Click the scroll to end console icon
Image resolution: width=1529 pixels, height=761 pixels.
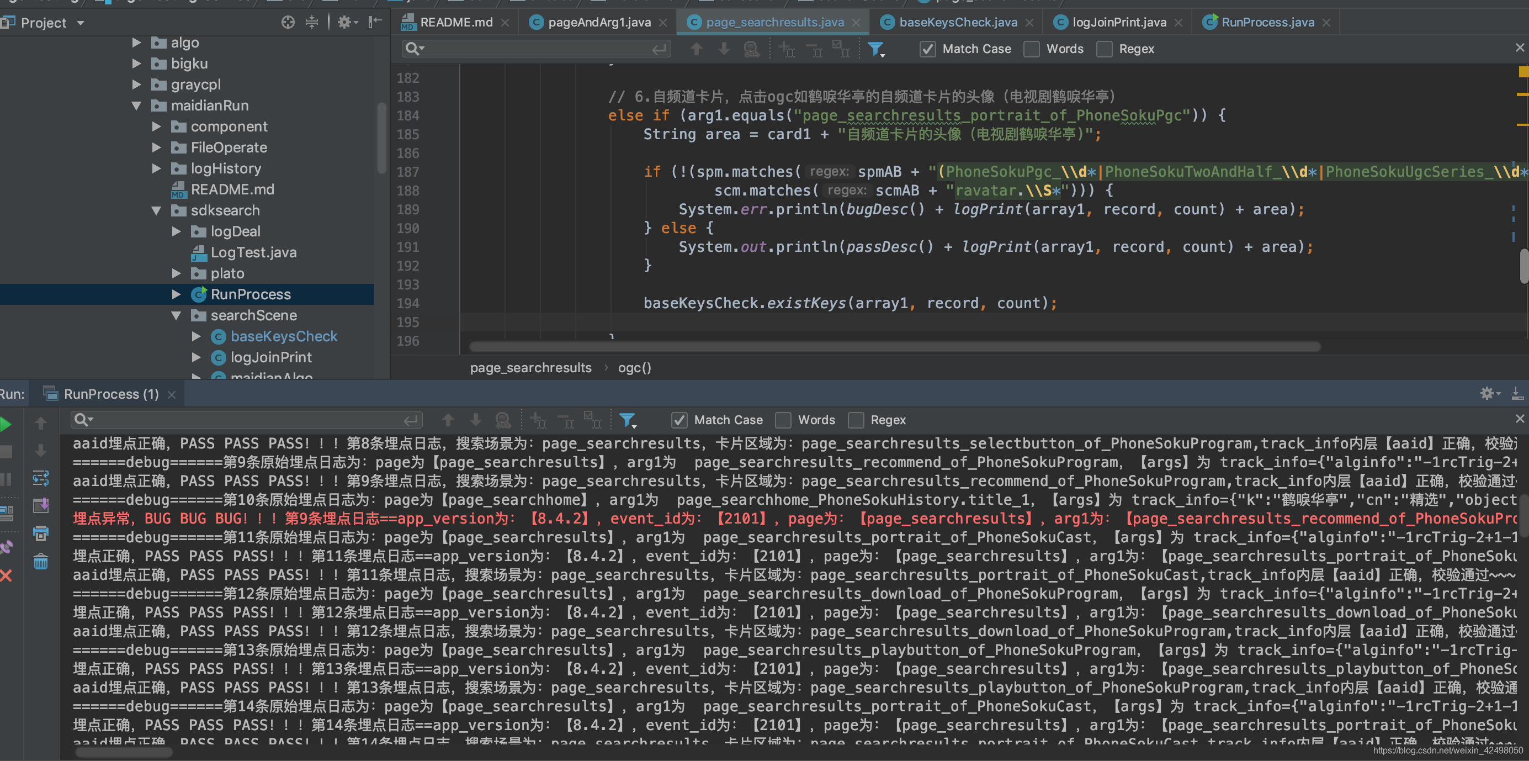click(40, 505)
